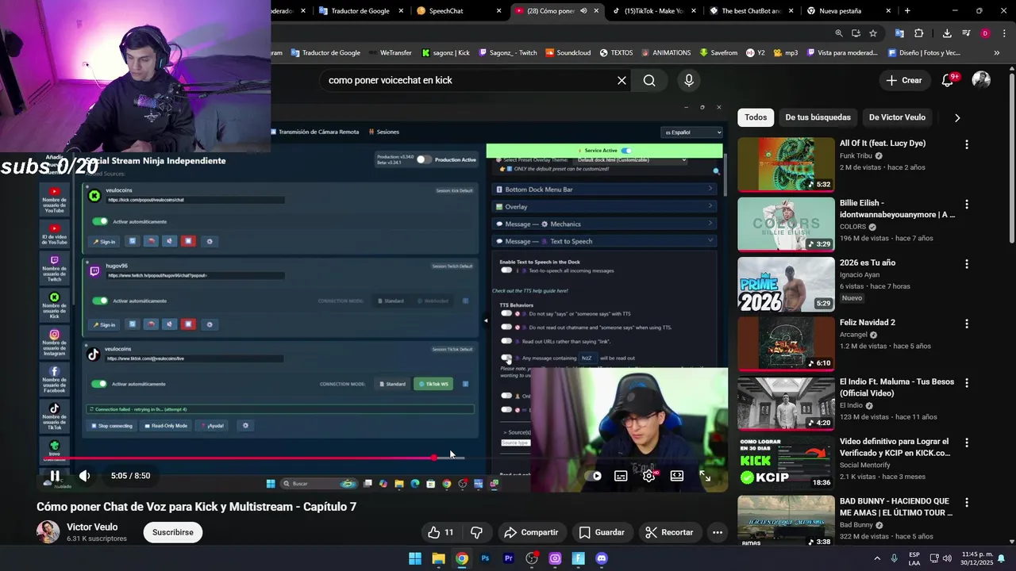The image size is (1016, 571).
Task: Expand the Bottom Dock Menu Bar section
Action: point(604,190)
